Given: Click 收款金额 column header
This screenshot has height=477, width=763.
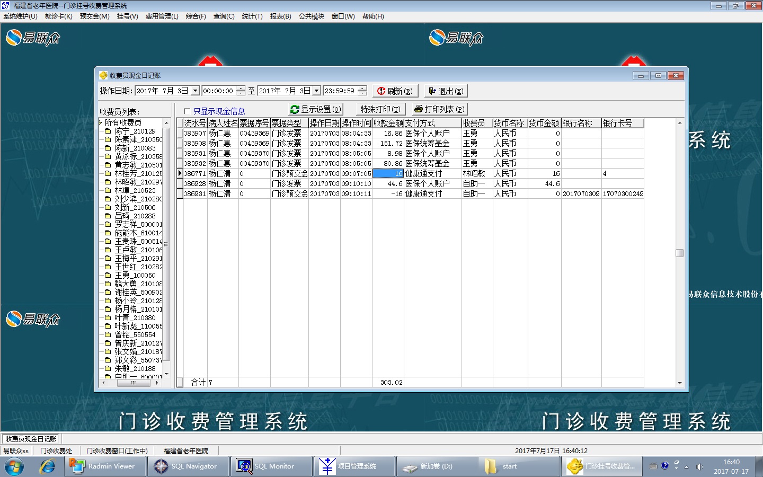Looking at the screenshot, I should [388, 123].
